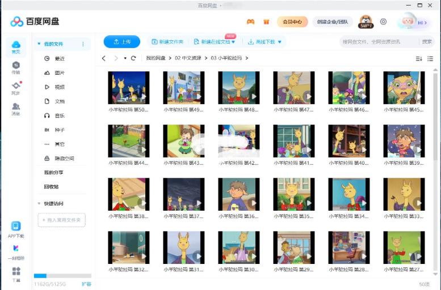Click the 新建文件夹 button
Screen dimensions: 441x290
167,42
